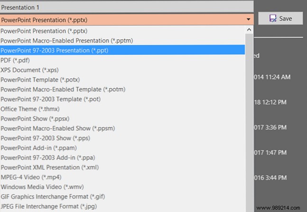Select PowerPoint 97-2003 Add-in (*.ppa)
This screenshot has height=212, width=307.
click(122, 157)
